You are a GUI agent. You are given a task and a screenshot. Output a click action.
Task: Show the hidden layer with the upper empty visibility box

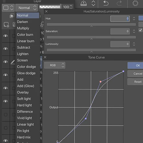[x=6, y=115]
